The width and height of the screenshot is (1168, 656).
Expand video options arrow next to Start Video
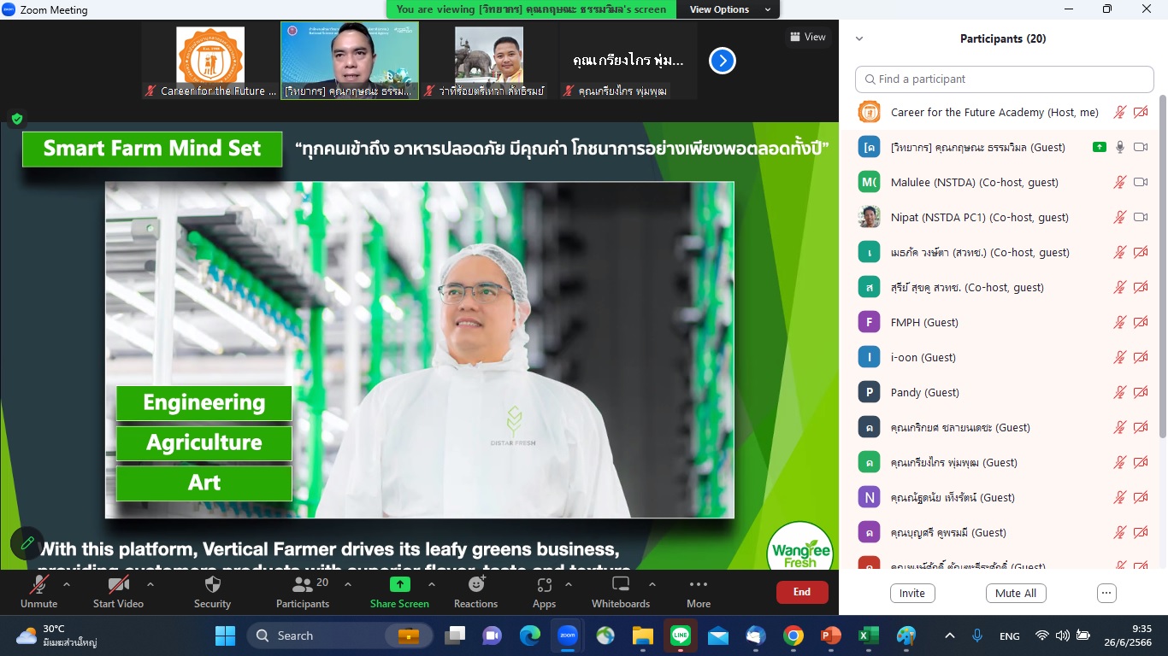click(150, 584)
